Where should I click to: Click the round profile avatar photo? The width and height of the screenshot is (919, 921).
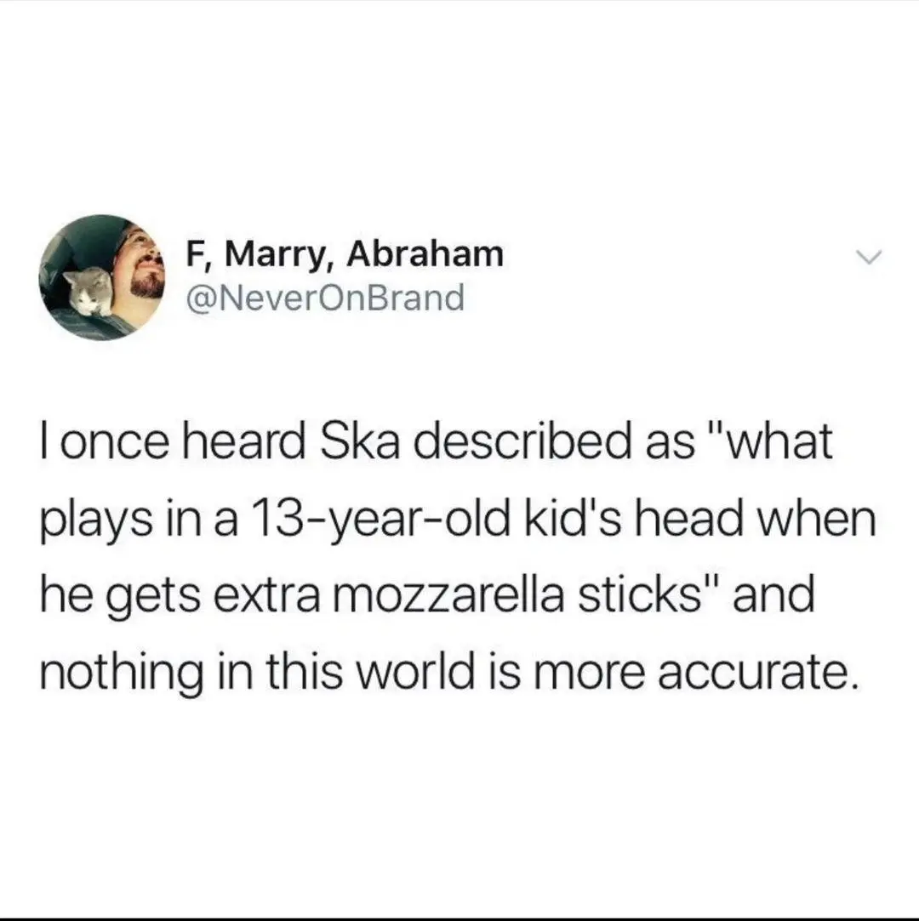tap(101, 277)
